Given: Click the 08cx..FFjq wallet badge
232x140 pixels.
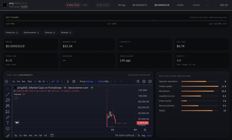Looking at the screenshot, I should 73,5.
